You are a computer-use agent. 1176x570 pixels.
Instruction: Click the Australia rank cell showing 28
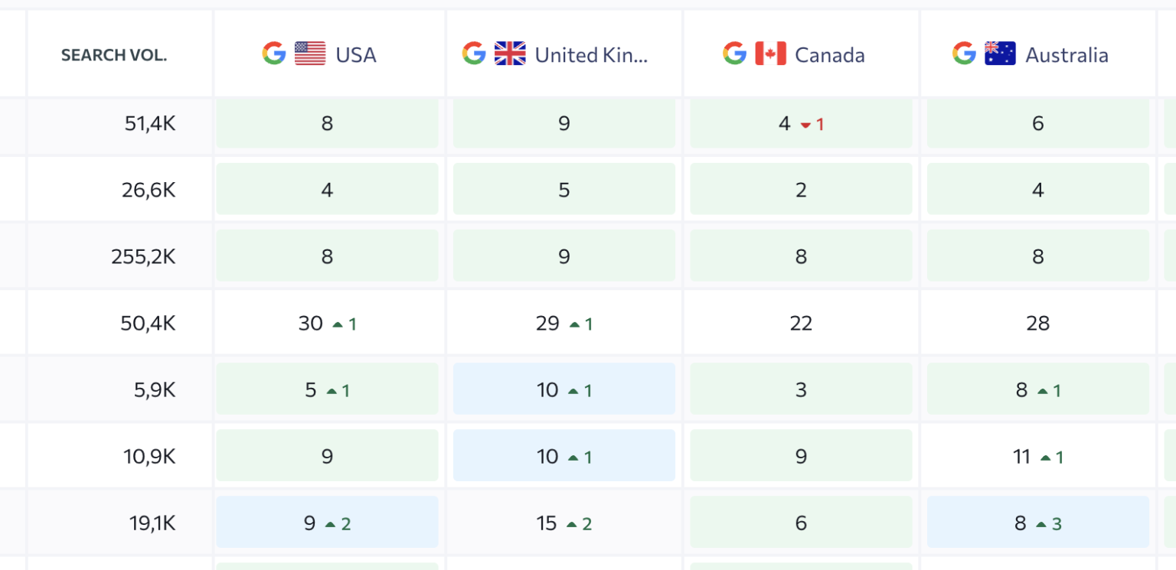coord(1037,323)
